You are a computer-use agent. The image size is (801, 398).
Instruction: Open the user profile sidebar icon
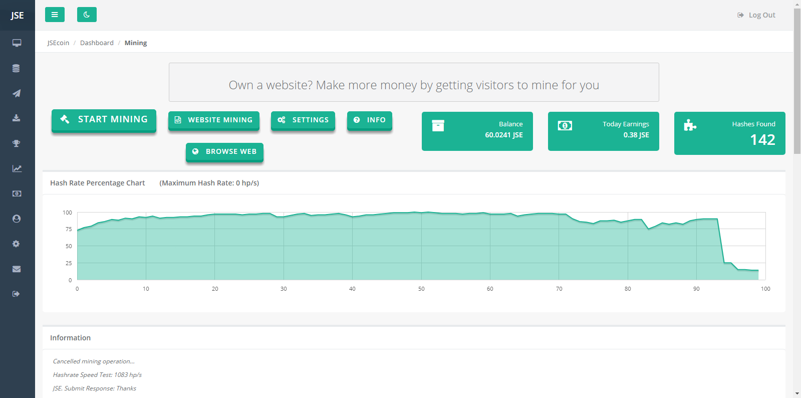tap(17, 219)
